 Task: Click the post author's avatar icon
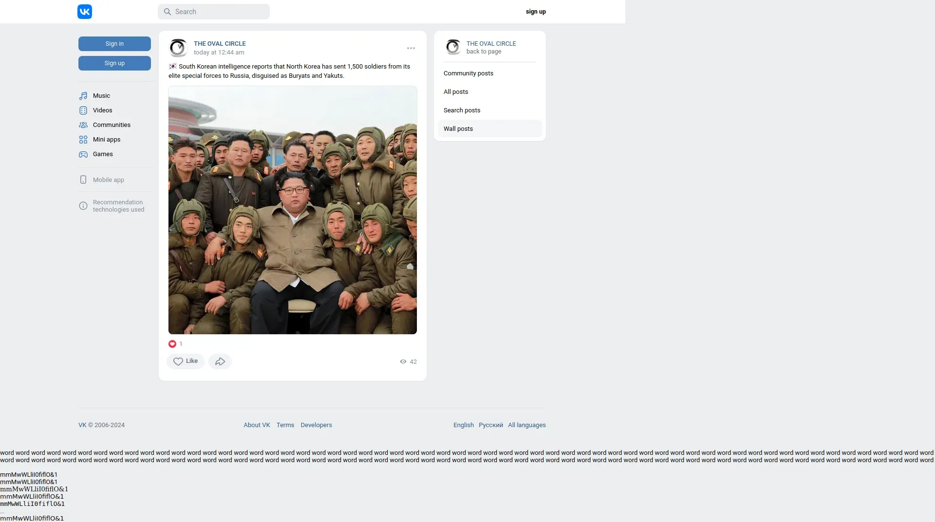[x=178, y=48]
